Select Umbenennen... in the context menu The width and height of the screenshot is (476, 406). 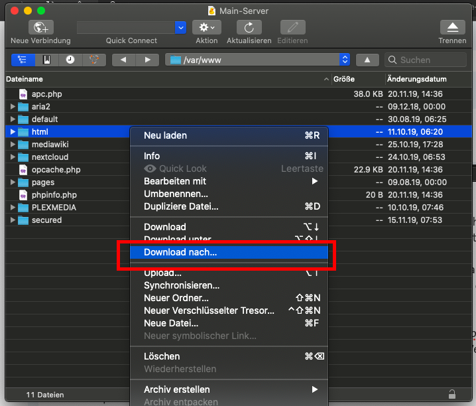pyautogui.click(x=176, y=194)
